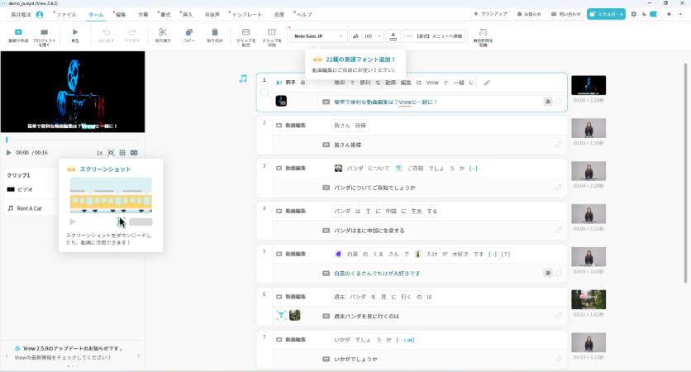Cut selection with the scissors icon
Image resolution: width=691 pixels, height=372 pixels.
pos(163,32)
